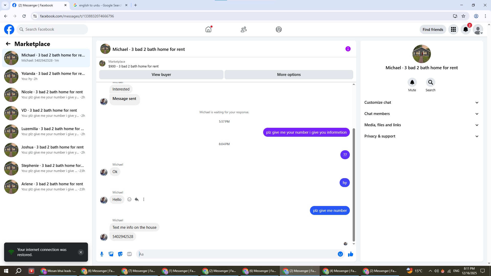Open the (4) Messenger taskbar window
Viewport: 491px width, 276px height.
click(340, 271)
